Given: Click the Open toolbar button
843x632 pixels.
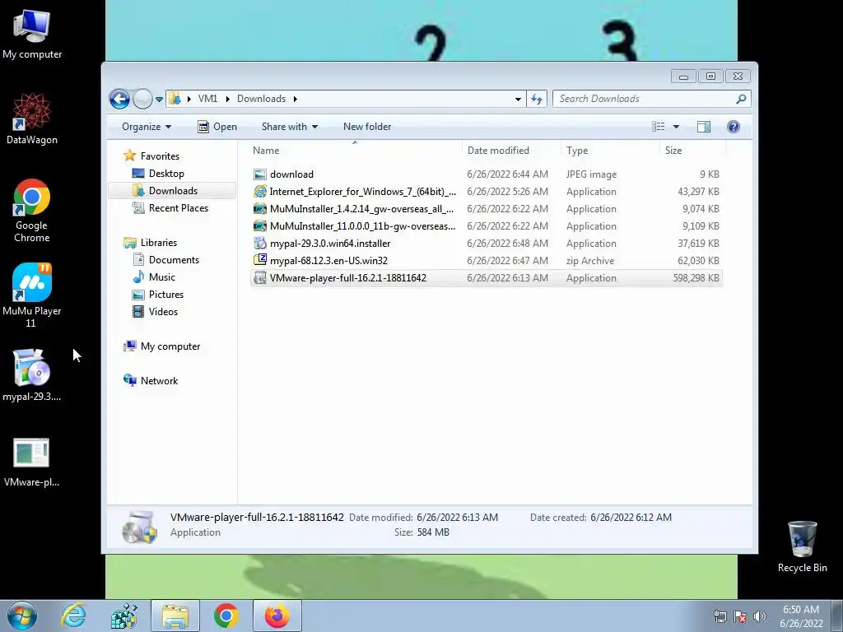Looking at the screenshot, I should tap(217, 127).
